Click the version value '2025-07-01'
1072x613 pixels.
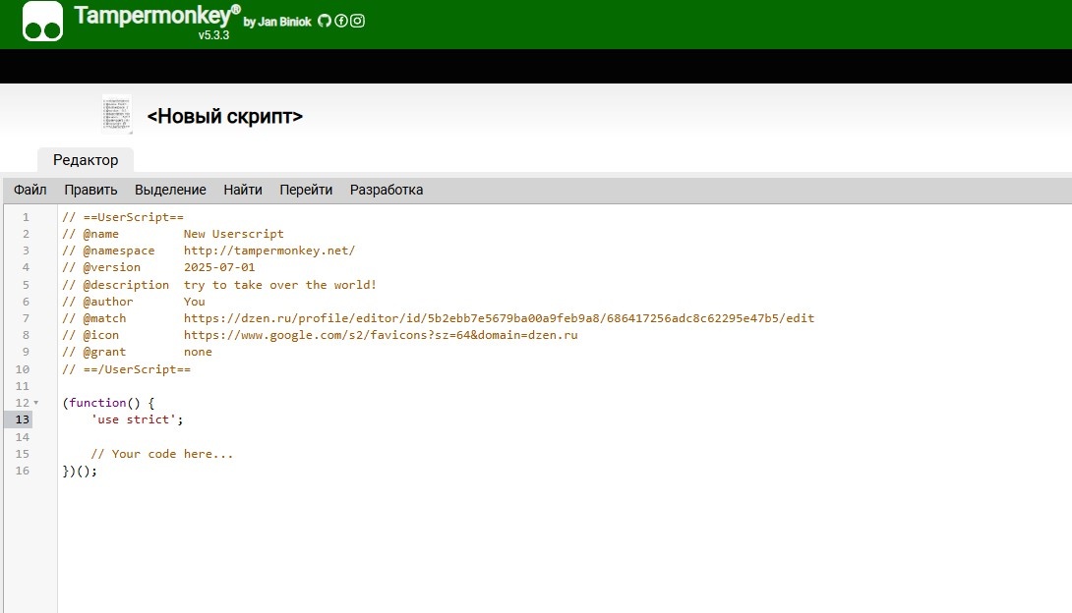(219, 267)
